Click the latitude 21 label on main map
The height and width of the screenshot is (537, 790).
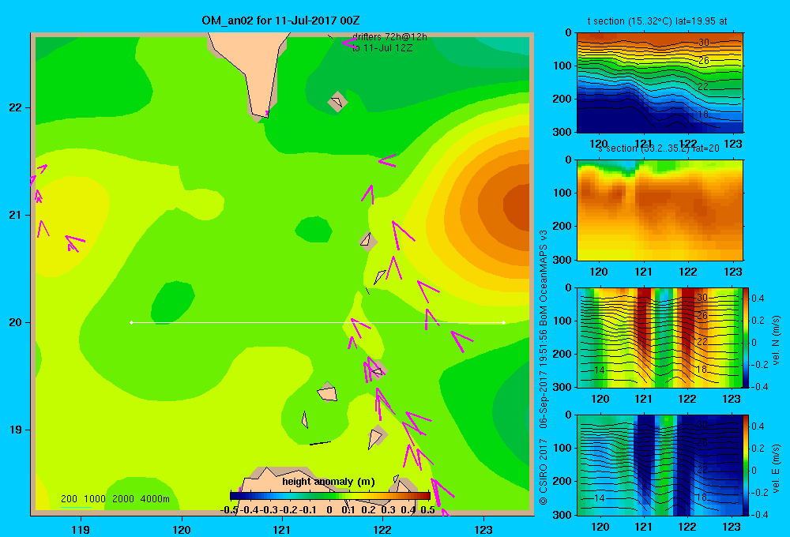pyautogui.click(x=16, y=215)
